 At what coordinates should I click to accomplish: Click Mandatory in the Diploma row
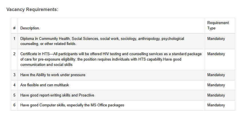point(216,39)
